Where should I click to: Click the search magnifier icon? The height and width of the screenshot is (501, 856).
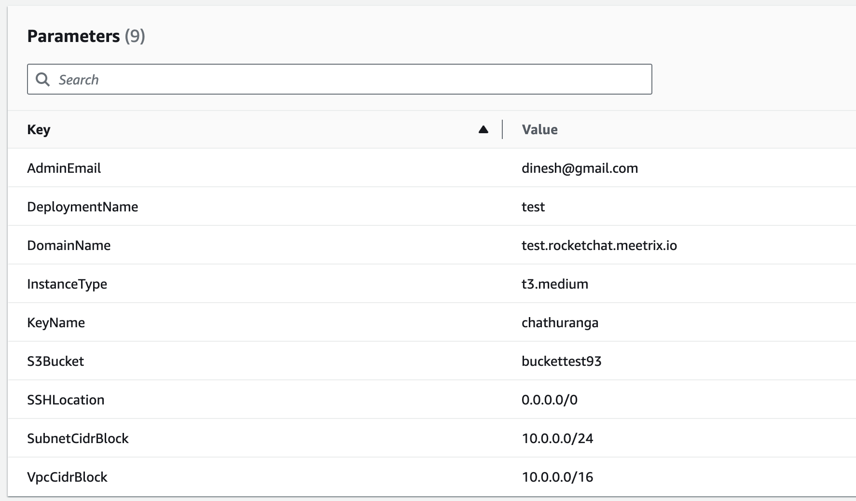43,80
